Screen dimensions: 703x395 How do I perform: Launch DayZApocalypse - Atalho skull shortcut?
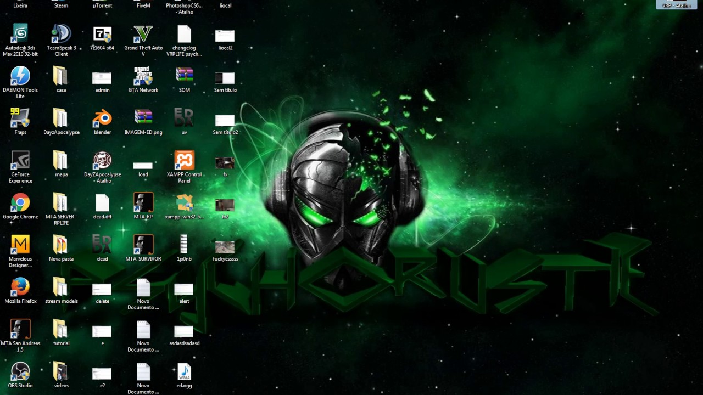pos(102,160)
